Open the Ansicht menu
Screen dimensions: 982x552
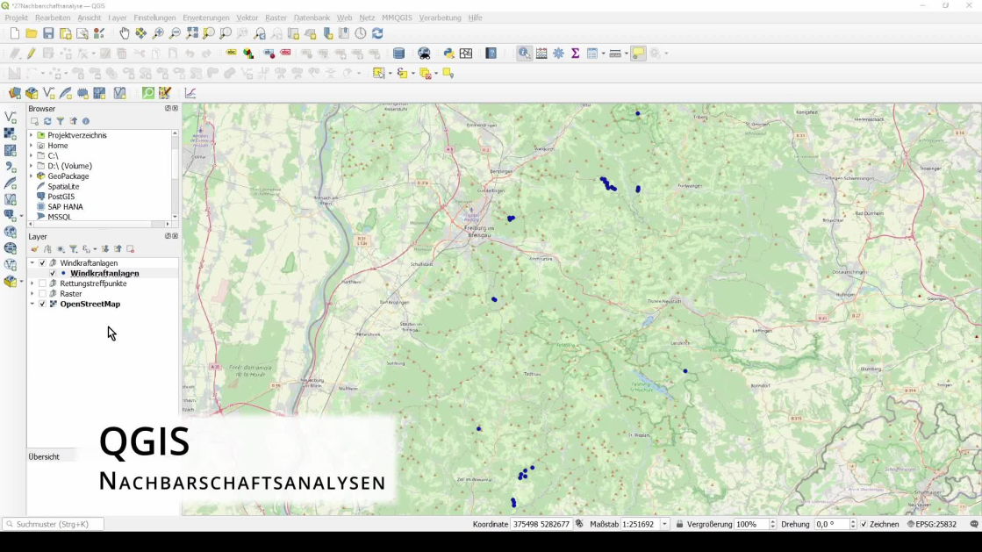tap(89, 18)
